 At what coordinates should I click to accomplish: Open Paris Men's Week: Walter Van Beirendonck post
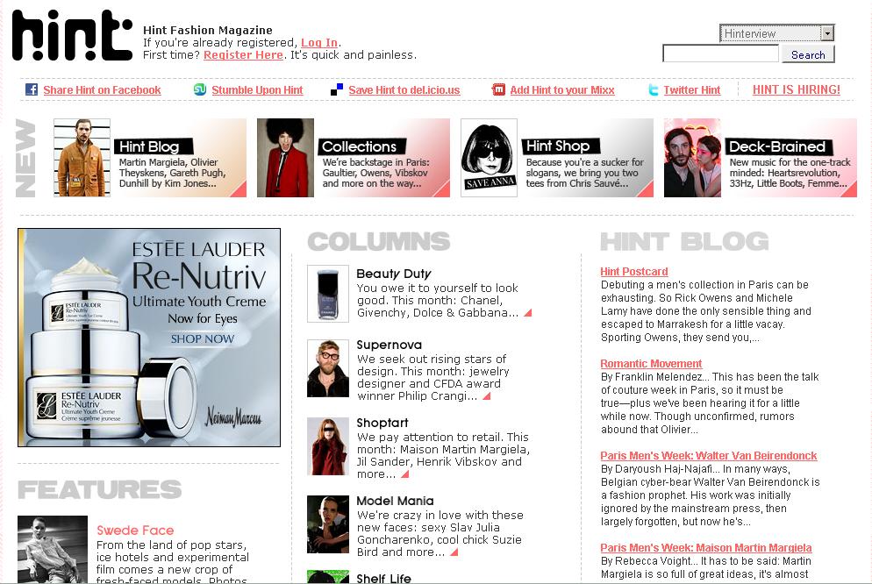point(709,456)
